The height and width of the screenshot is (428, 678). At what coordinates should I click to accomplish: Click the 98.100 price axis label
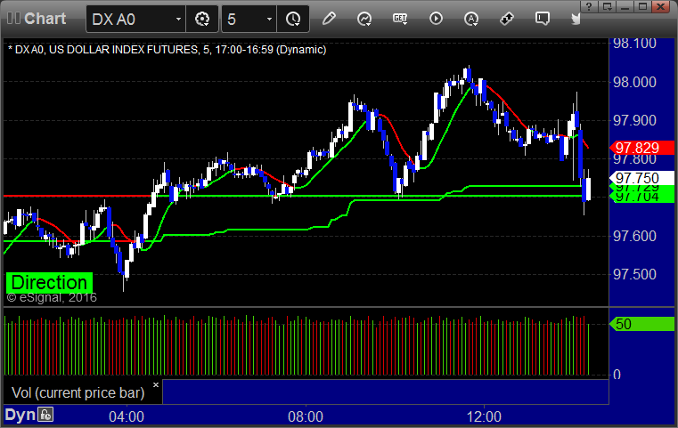point(634,44)
